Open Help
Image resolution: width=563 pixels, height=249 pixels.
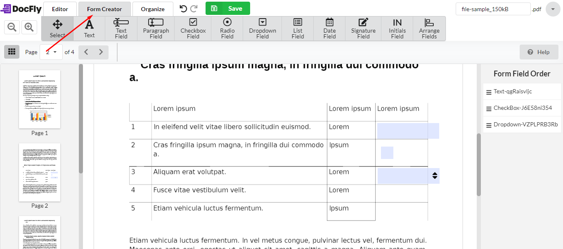539,52
